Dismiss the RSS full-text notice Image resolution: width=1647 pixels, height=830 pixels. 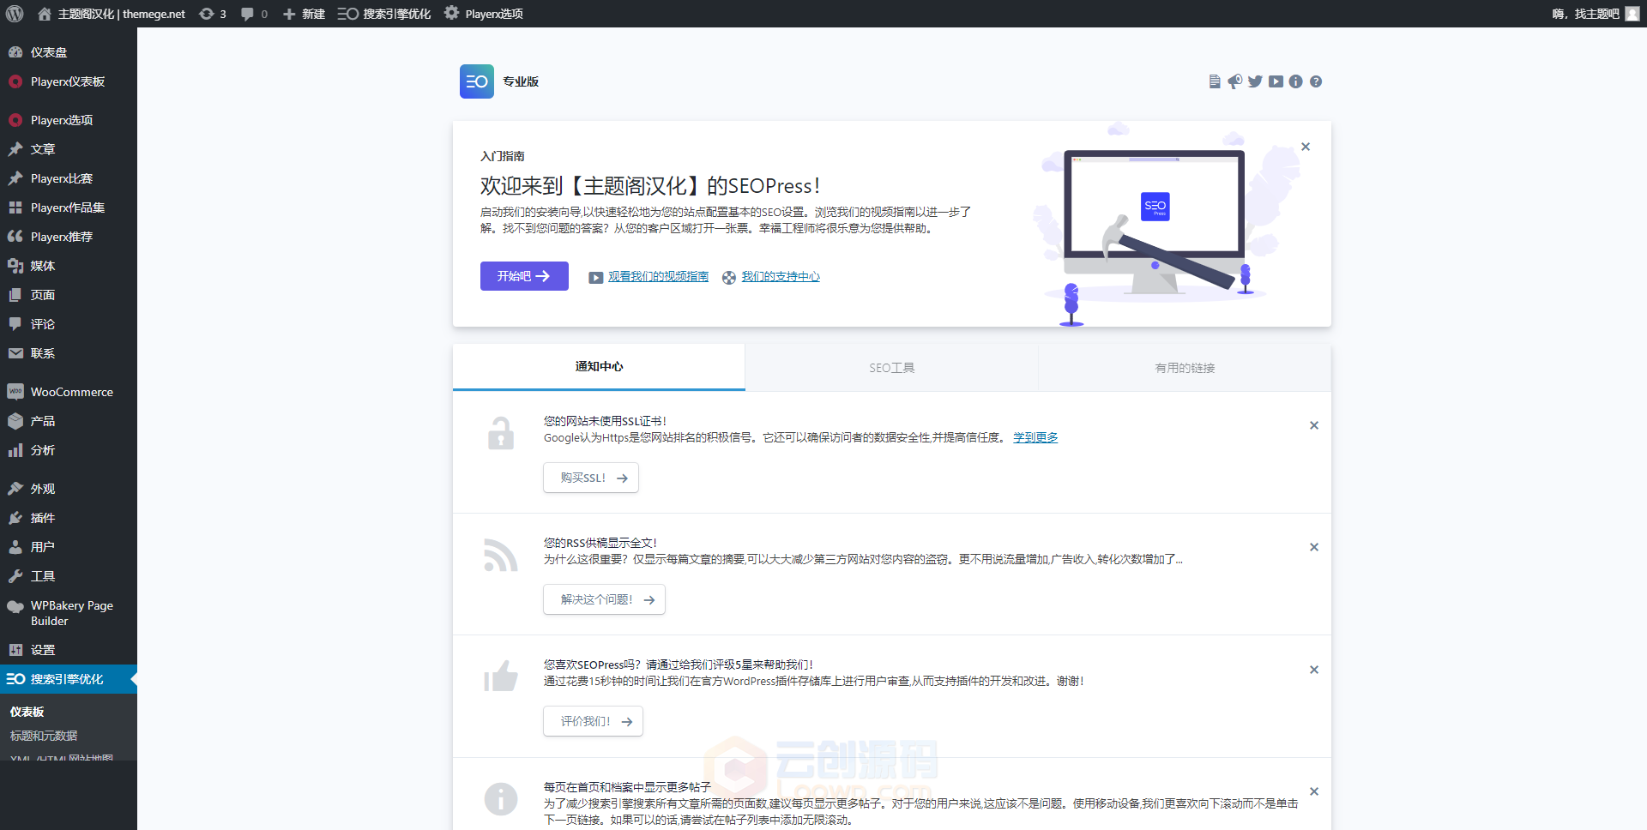click(x=1314, y=547)
